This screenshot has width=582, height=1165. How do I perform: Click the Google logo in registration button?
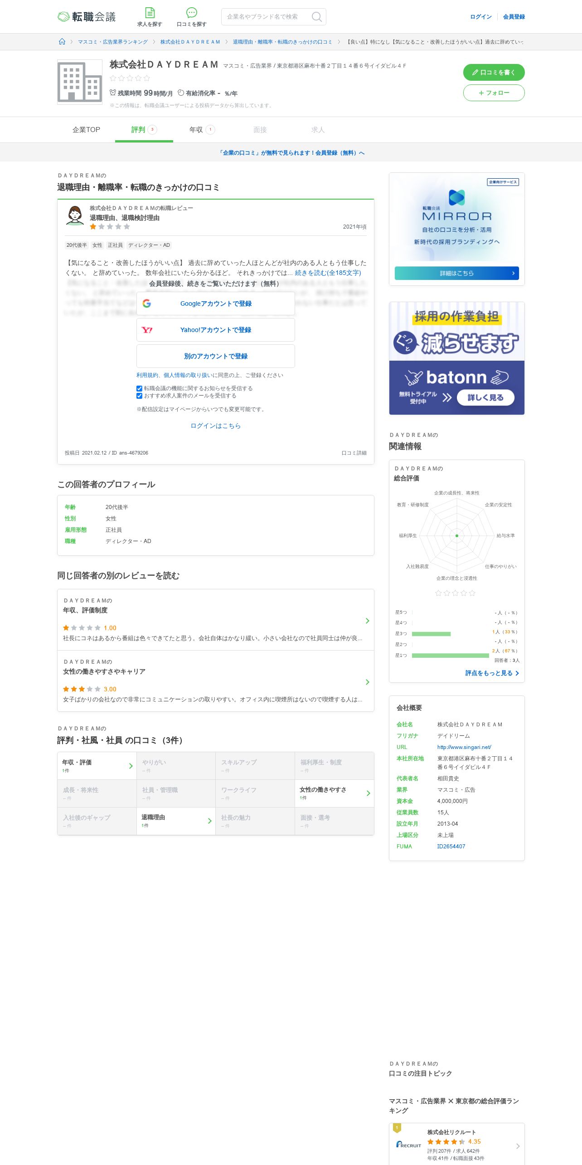147,303
